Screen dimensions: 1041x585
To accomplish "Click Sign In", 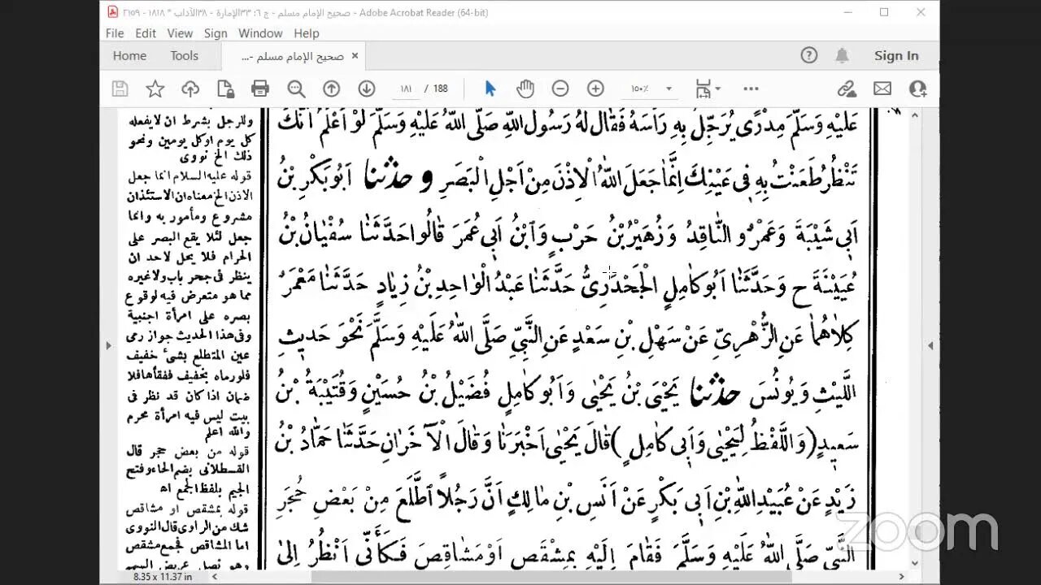I will point(896,55).
